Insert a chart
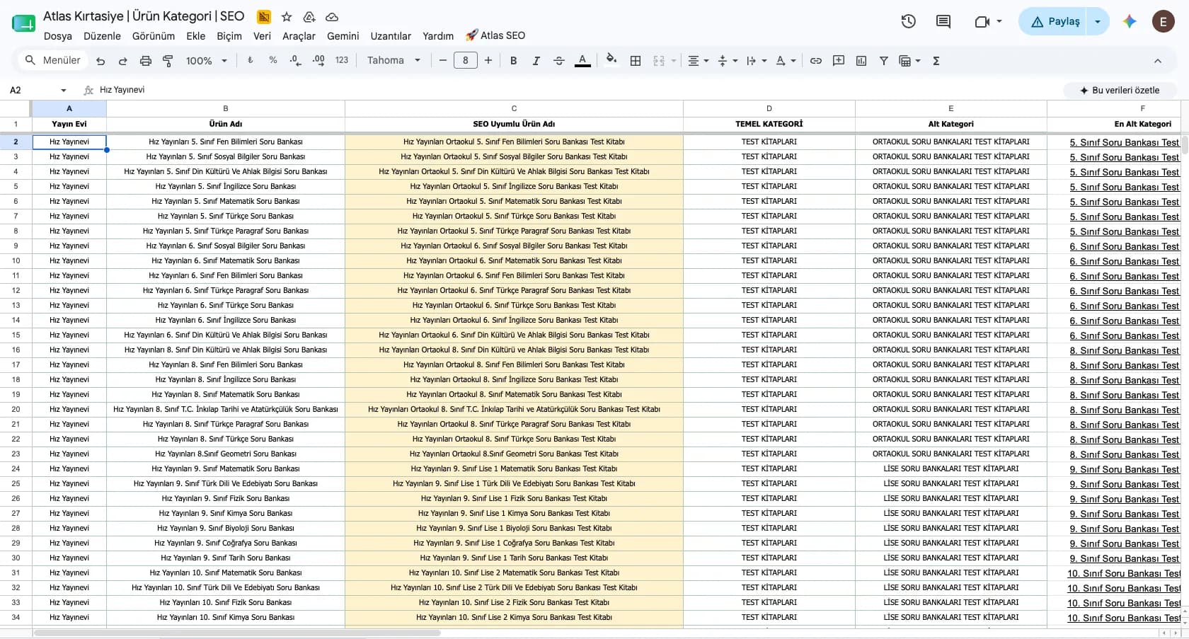The height and width of the screenshot is (639, 1189). click(x=861, y=61)
